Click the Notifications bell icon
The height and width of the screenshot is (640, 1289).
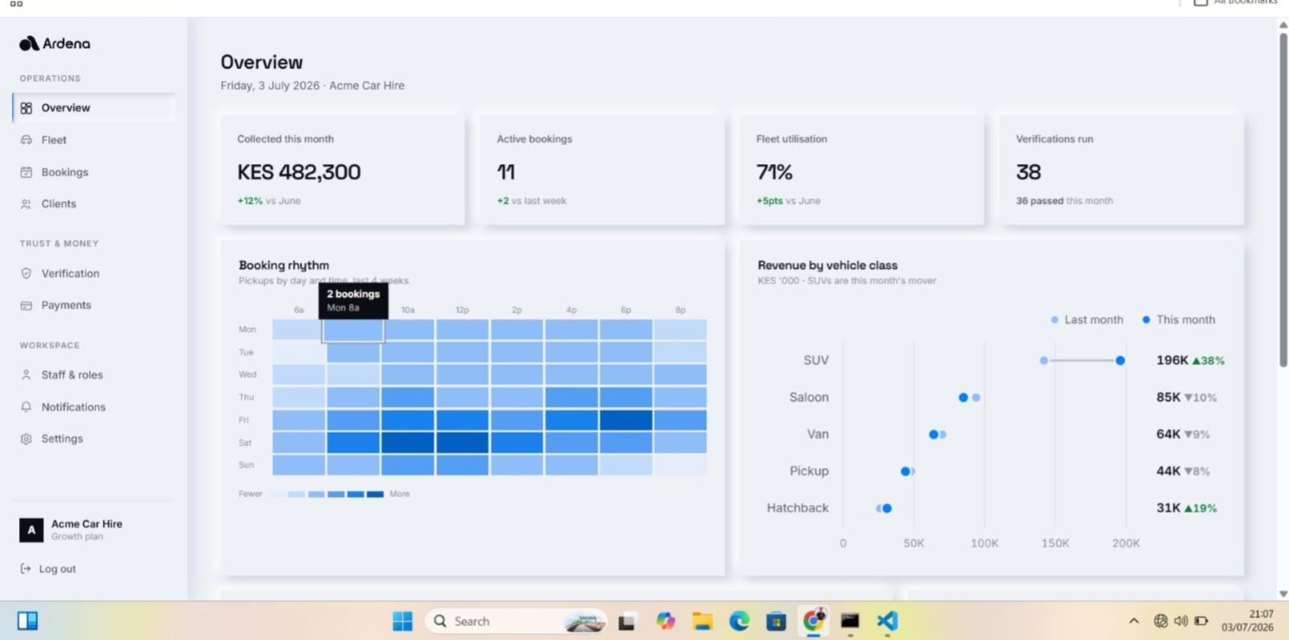click(x=26, y=407)
